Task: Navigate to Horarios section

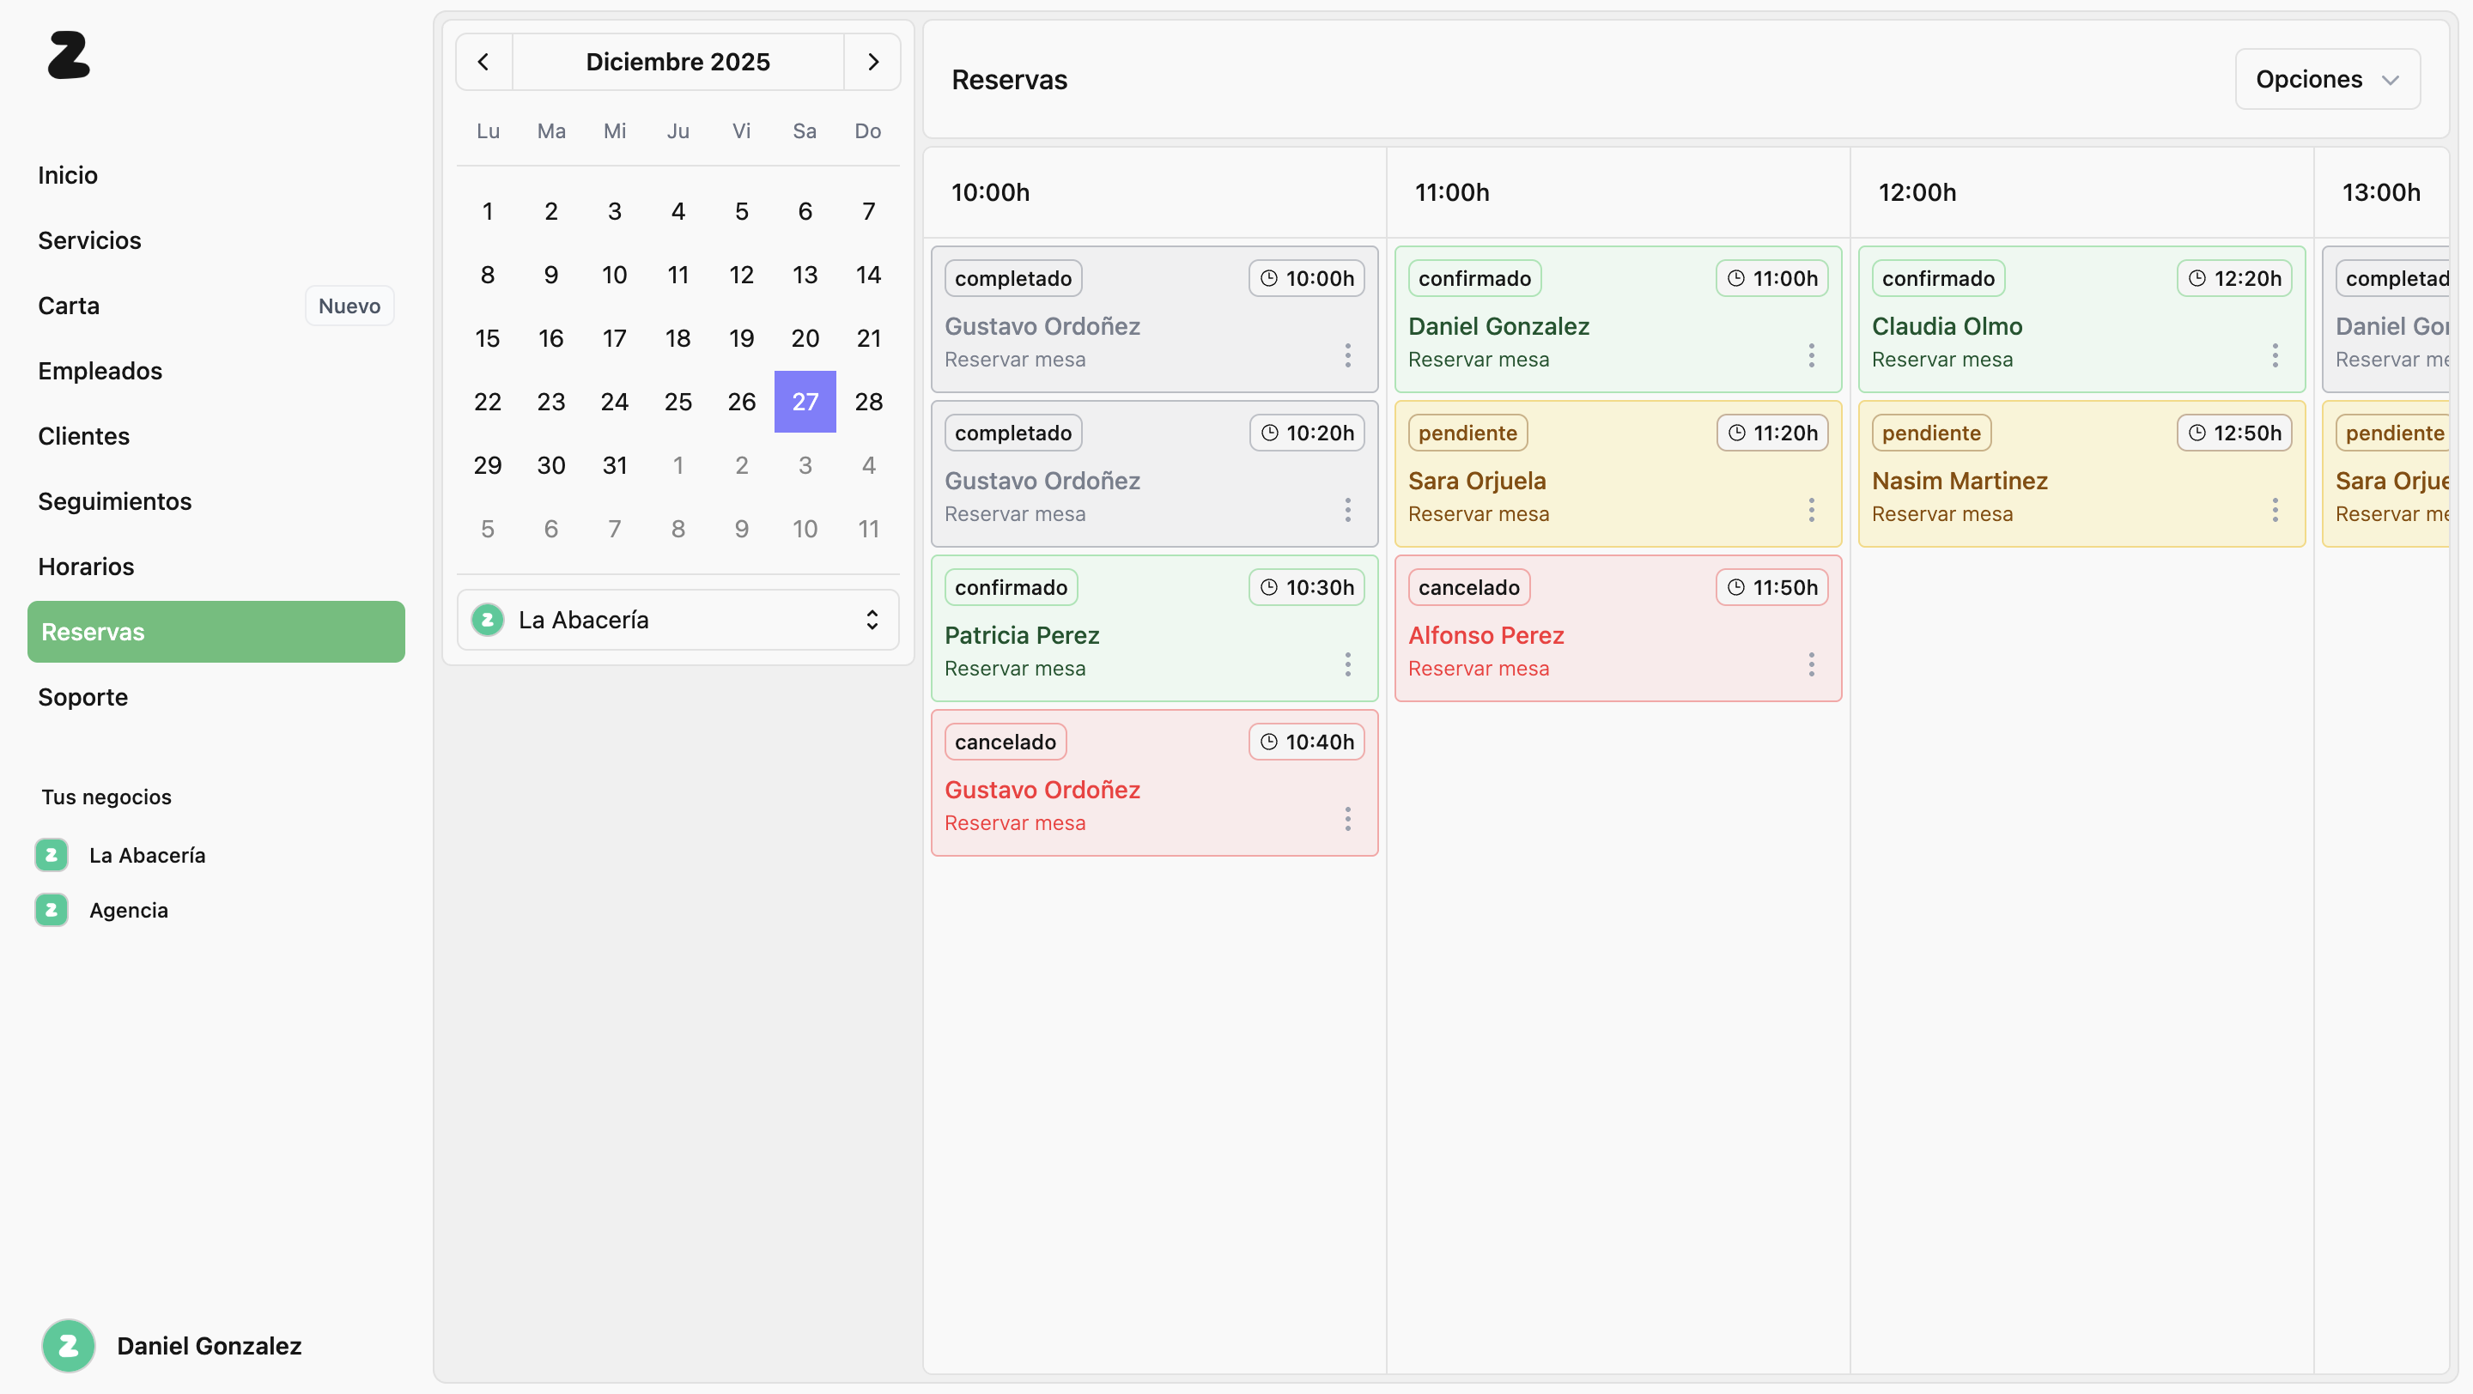Action: pos(86,567)
